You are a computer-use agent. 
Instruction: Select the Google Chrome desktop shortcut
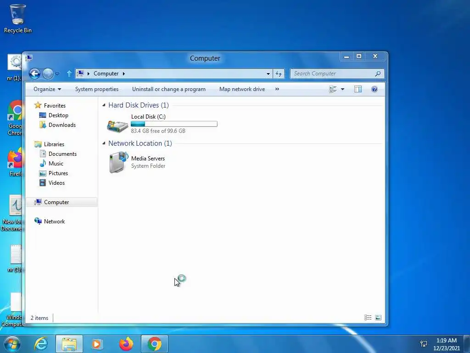point(15,118)
